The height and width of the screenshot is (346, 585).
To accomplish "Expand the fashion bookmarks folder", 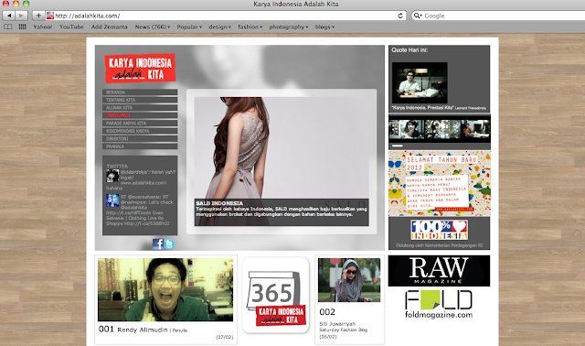I will click(250, 27).
